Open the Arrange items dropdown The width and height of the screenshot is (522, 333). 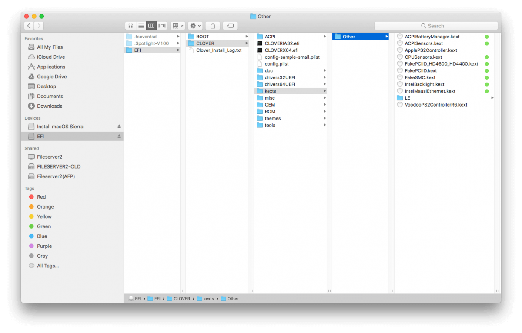coord(177,26)
